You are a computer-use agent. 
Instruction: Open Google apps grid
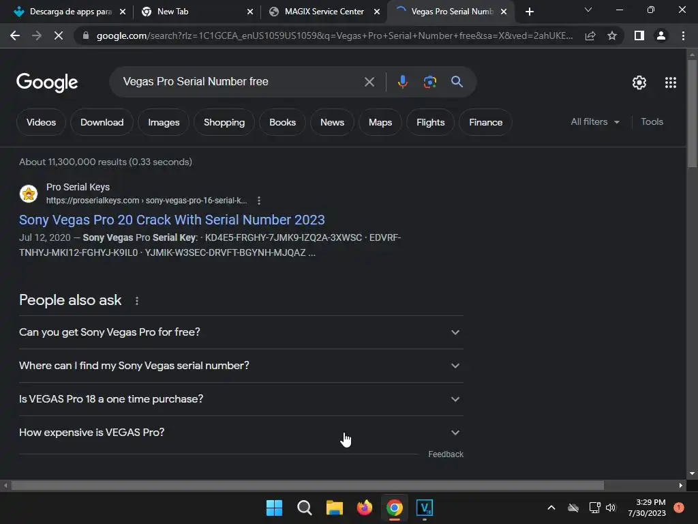671,83
